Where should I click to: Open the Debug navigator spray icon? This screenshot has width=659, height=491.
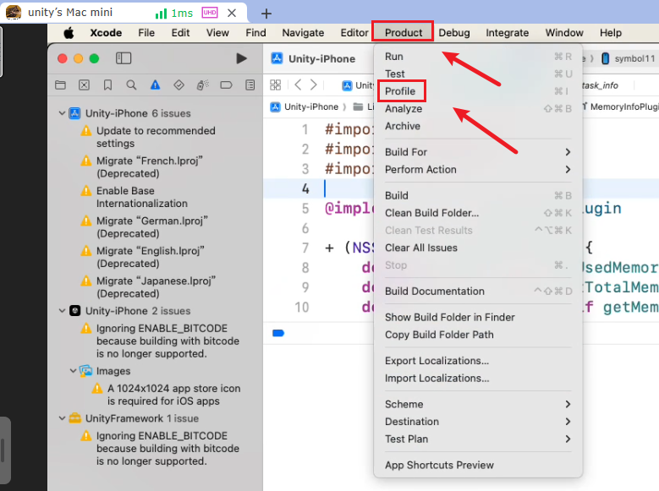(x=202, y=85)
